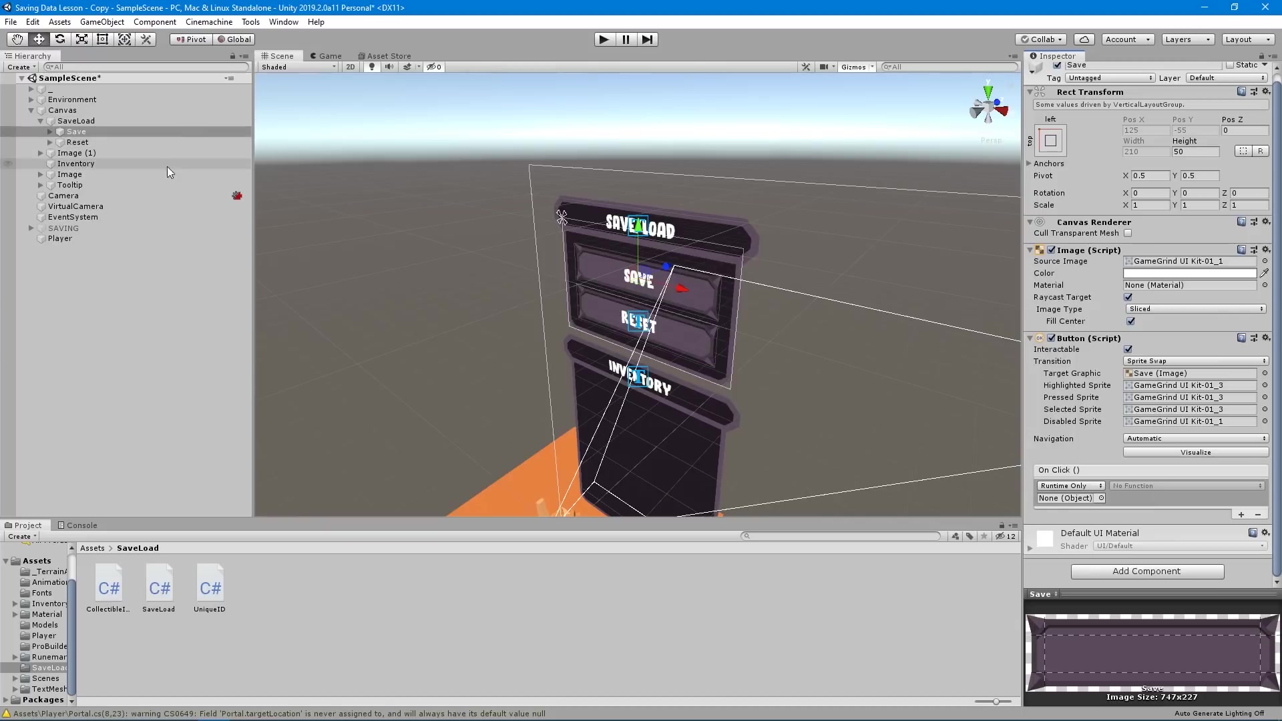This screenshot has width=1282, height=721.
Task: Open the Rect Transform settings gear
Action: pos(1266,91)
